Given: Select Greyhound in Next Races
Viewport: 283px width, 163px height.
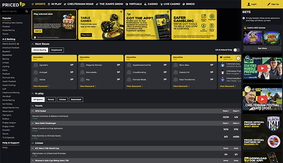Looking at the screenshot, I should point(57,50).
